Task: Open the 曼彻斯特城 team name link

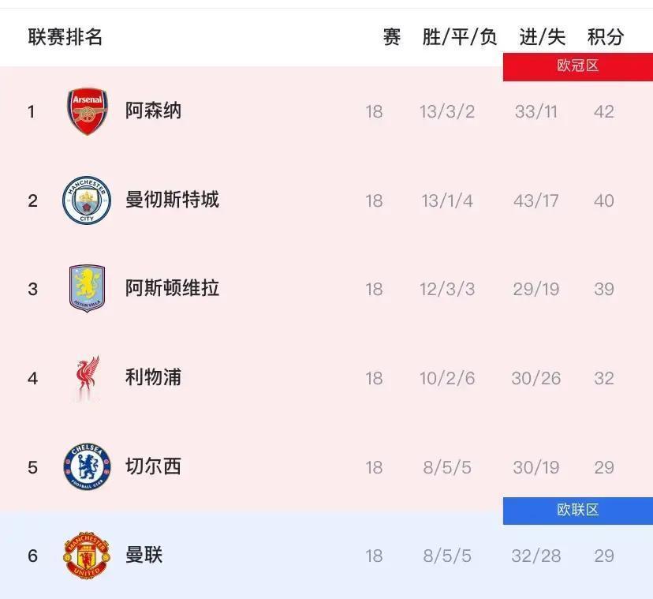Action: click(x=172, y=200)
